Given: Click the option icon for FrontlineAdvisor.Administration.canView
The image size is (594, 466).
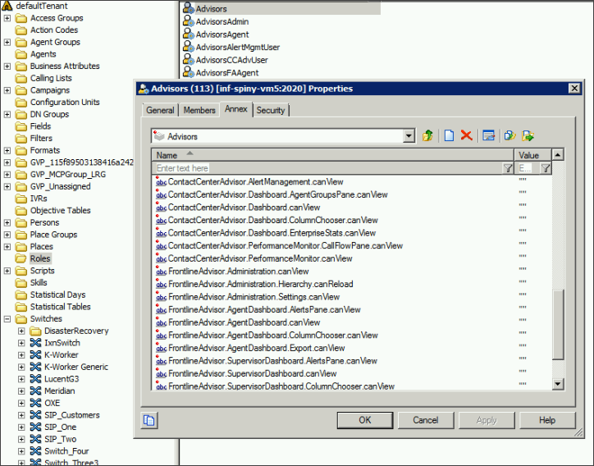Looking at the screenshot, I should [x=161, y=272].
